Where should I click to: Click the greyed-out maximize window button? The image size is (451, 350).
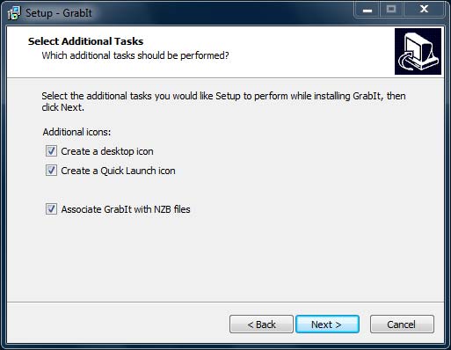pos(391,10)
